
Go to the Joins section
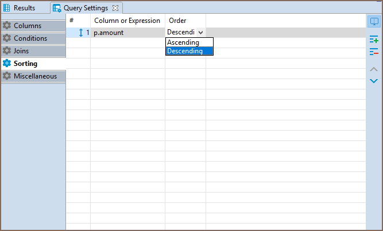tap(21, 51)
